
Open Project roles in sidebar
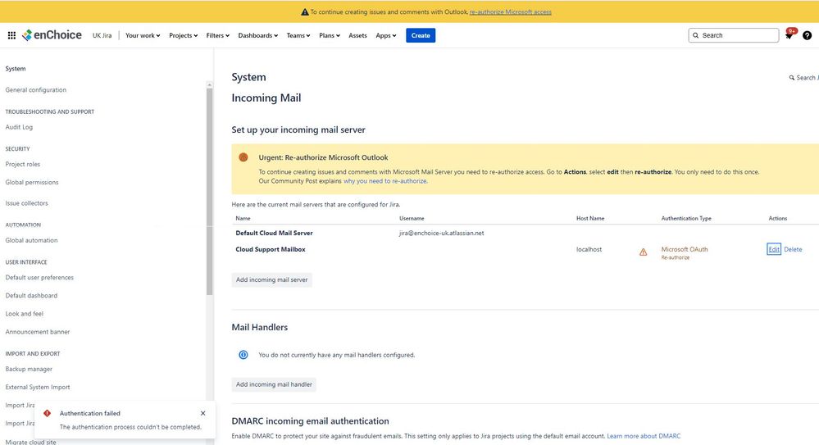[22, 164]
